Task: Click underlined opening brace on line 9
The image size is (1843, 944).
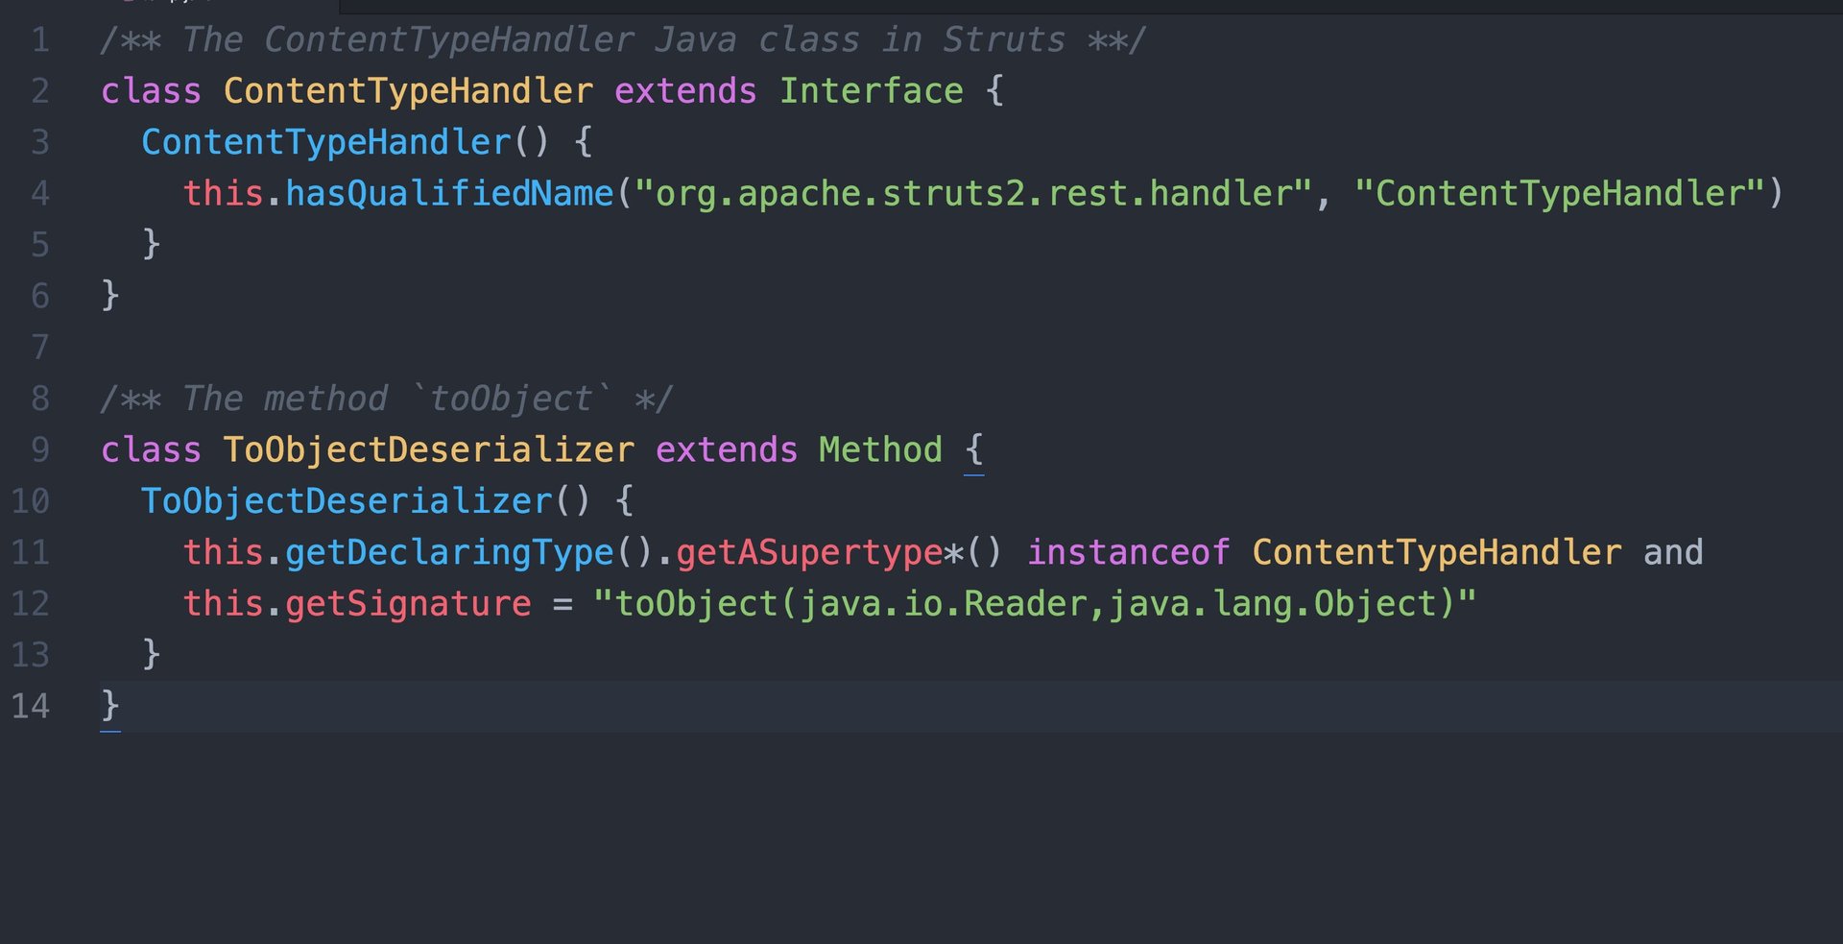Action: pyautogui.click(x=973, y=451)
